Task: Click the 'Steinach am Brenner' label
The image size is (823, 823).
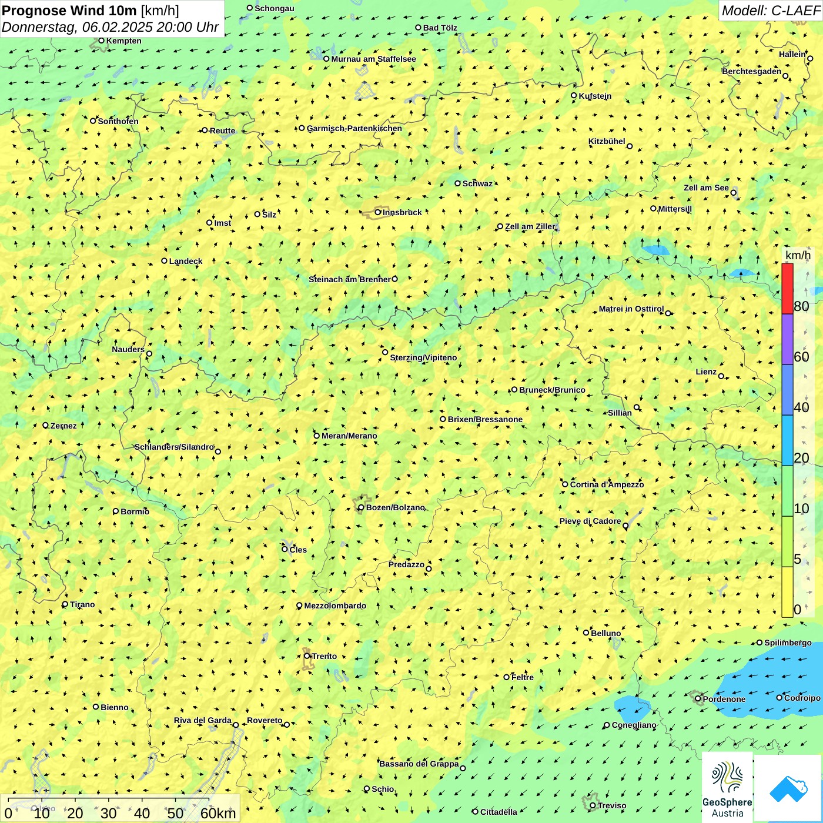Action: (350, 279)
